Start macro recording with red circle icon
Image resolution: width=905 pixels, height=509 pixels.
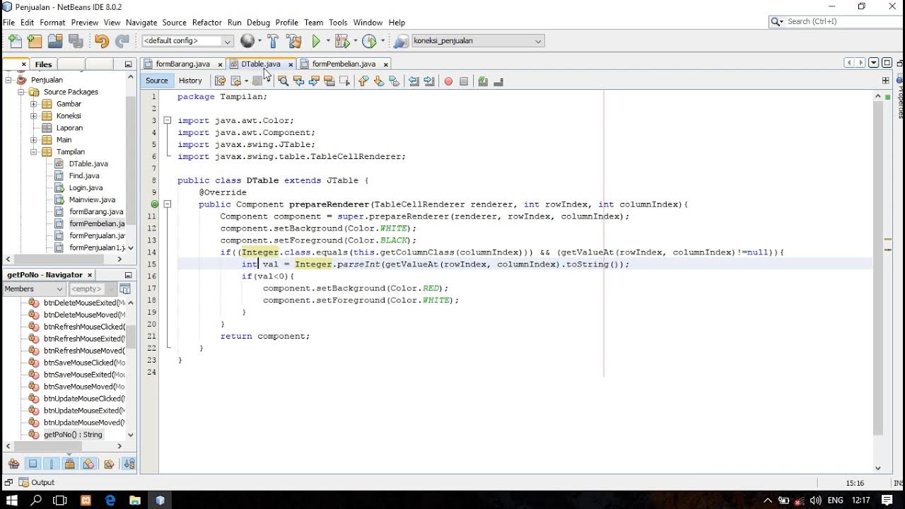(x=448, y=81)
